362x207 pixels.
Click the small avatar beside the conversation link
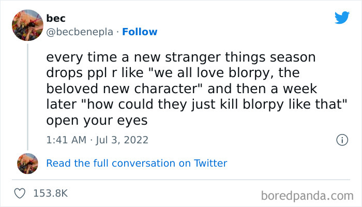coord(27,163)
